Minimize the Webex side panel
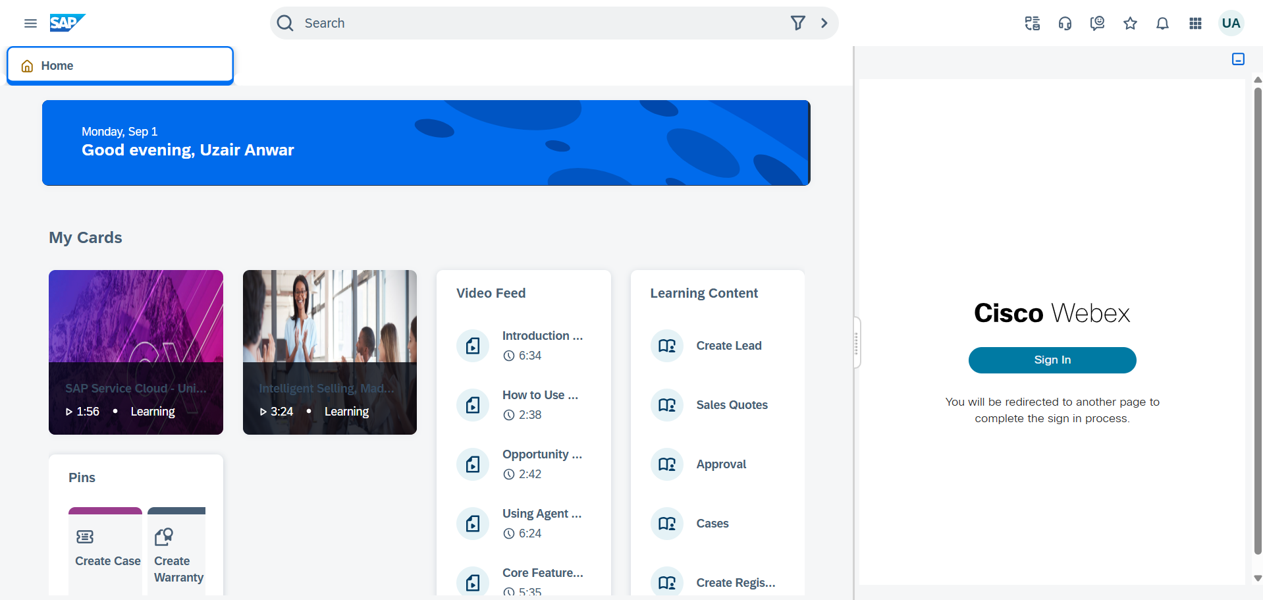This screenshot has height=600, width=1263. (x=1238, y=59)
